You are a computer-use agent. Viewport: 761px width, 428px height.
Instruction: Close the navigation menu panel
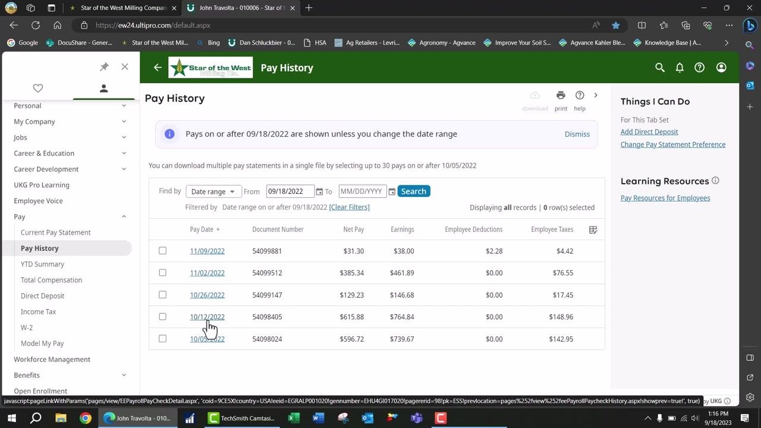(x=125, y=67)
